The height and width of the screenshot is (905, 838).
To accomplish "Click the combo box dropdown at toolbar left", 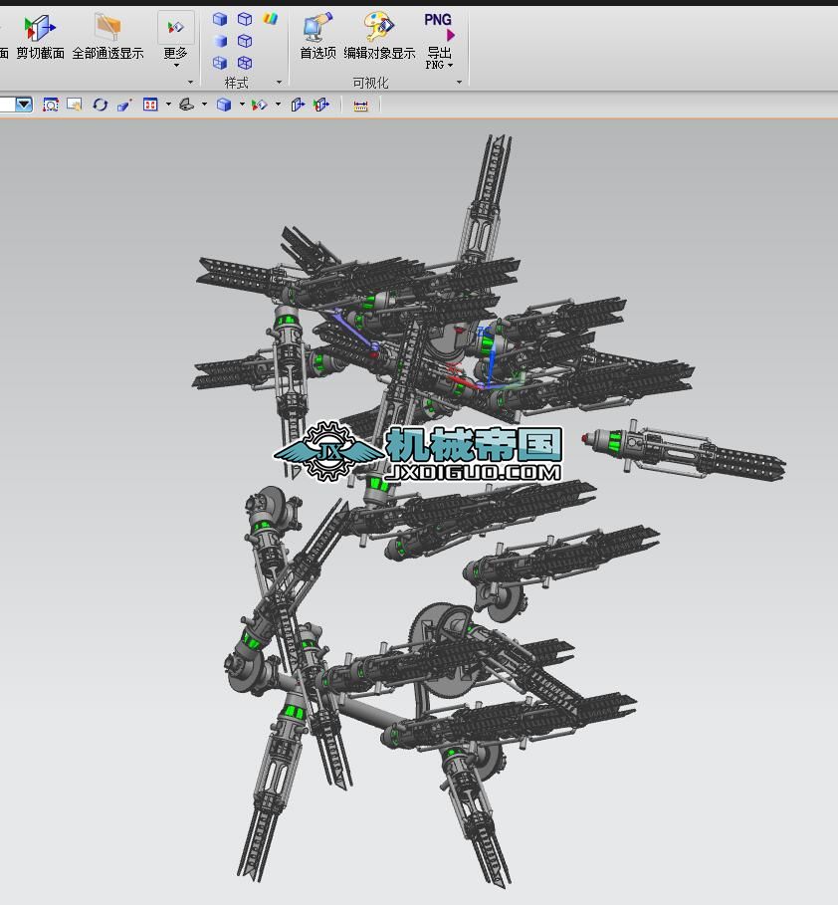I will click(23, 105).
